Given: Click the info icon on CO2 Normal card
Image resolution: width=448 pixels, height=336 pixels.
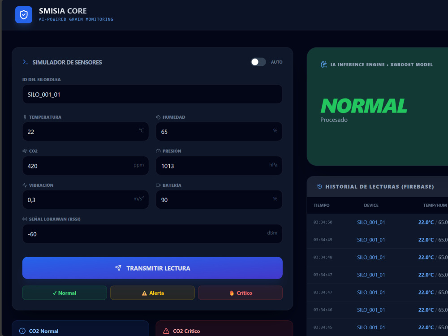Looking at the screenshot, I should pos(22,331).
